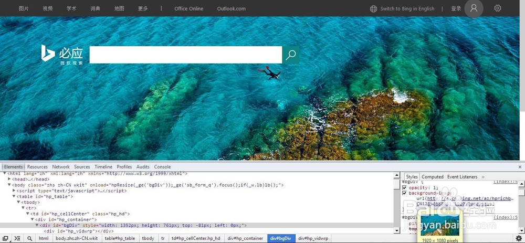Click the magnifier search button
Image resolution: width=525 pixels, height=243 pixels.
coord(291,55)
